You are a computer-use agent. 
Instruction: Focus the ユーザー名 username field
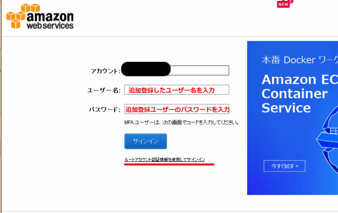point(177,90)
